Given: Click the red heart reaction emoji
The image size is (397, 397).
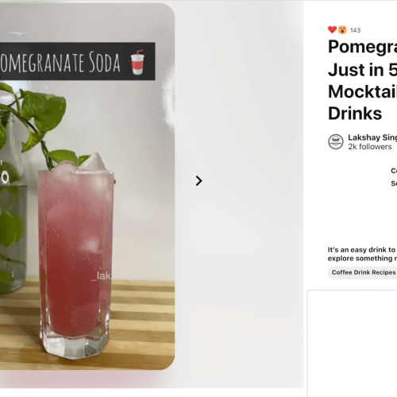Looking at the screenshot, I should pos(332,30).
